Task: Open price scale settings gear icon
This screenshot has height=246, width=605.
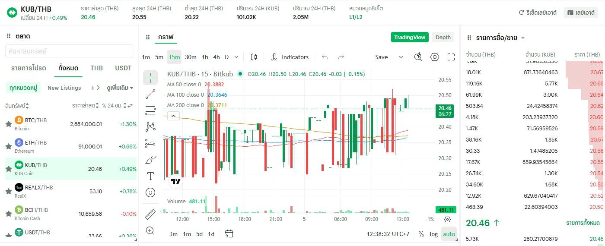Action: (447, 219)
